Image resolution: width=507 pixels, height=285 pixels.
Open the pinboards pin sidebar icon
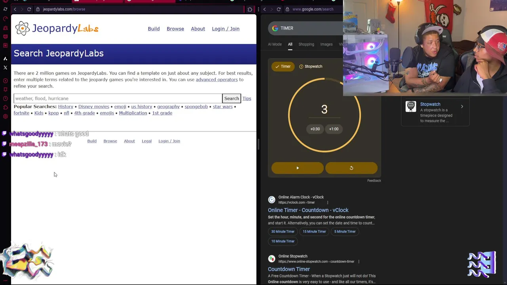coord(5,89)
